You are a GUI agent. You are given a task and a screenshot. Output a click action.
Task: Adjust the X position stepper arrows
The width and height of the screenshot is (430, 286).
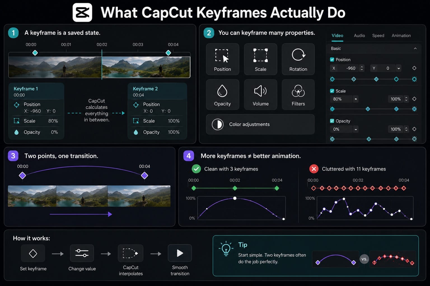tap(362, 68)
